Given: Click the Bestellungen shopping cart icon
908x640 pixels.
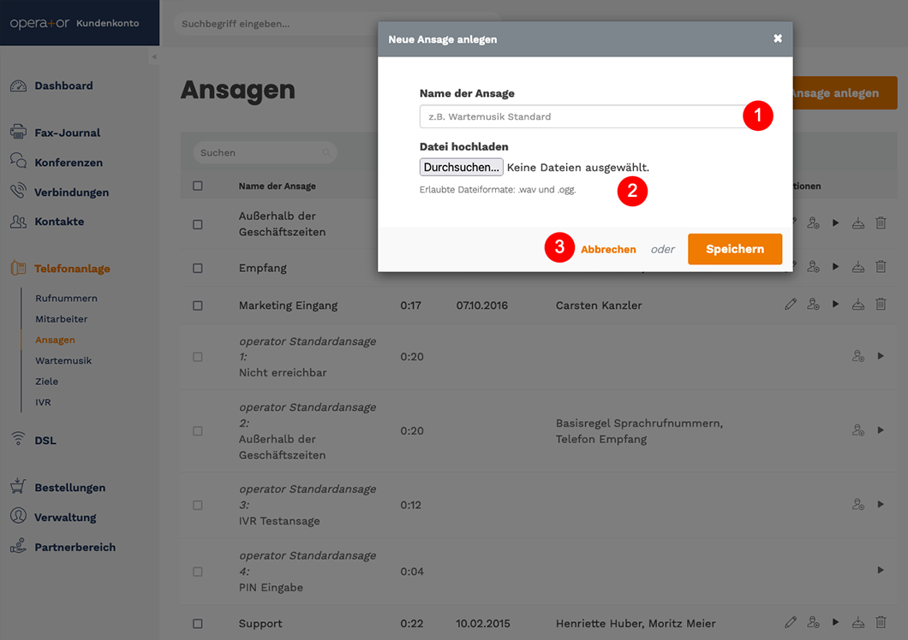Looking at the screenshot, I should pos(19,486).
